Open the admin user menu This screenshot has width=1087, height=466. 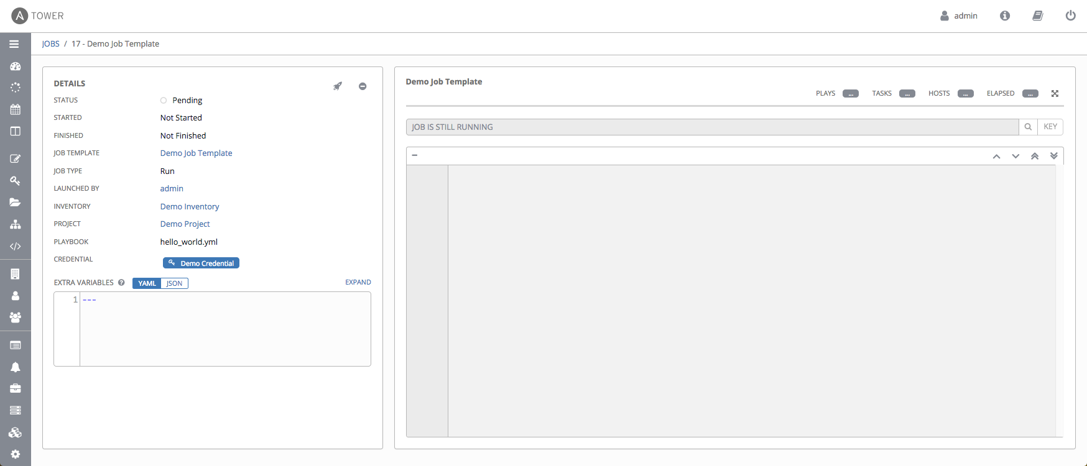click(959, 16)
